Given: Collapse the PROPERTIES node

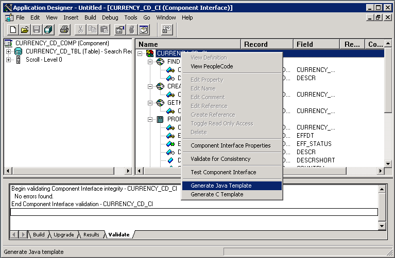Looking at the screenshot, I should click(150, 119).
